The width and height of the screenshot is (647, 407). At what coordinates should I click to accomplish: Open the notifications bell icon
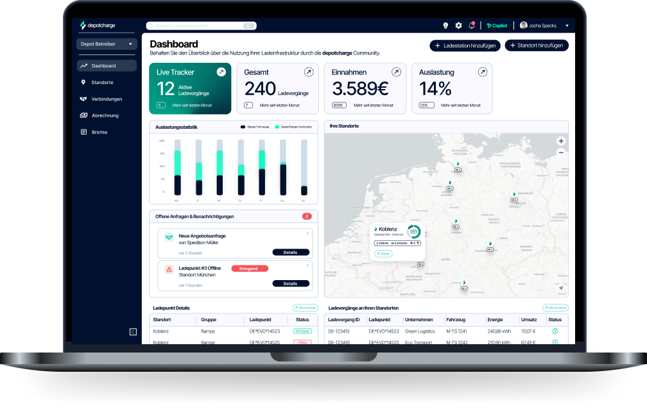472,25
